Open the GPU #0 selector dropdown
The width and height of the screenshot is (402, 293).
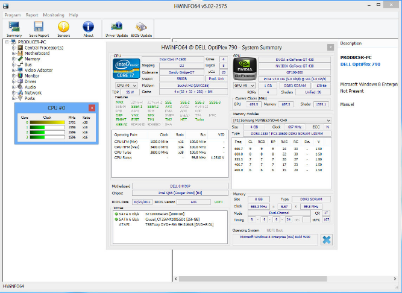pos(244,86)
